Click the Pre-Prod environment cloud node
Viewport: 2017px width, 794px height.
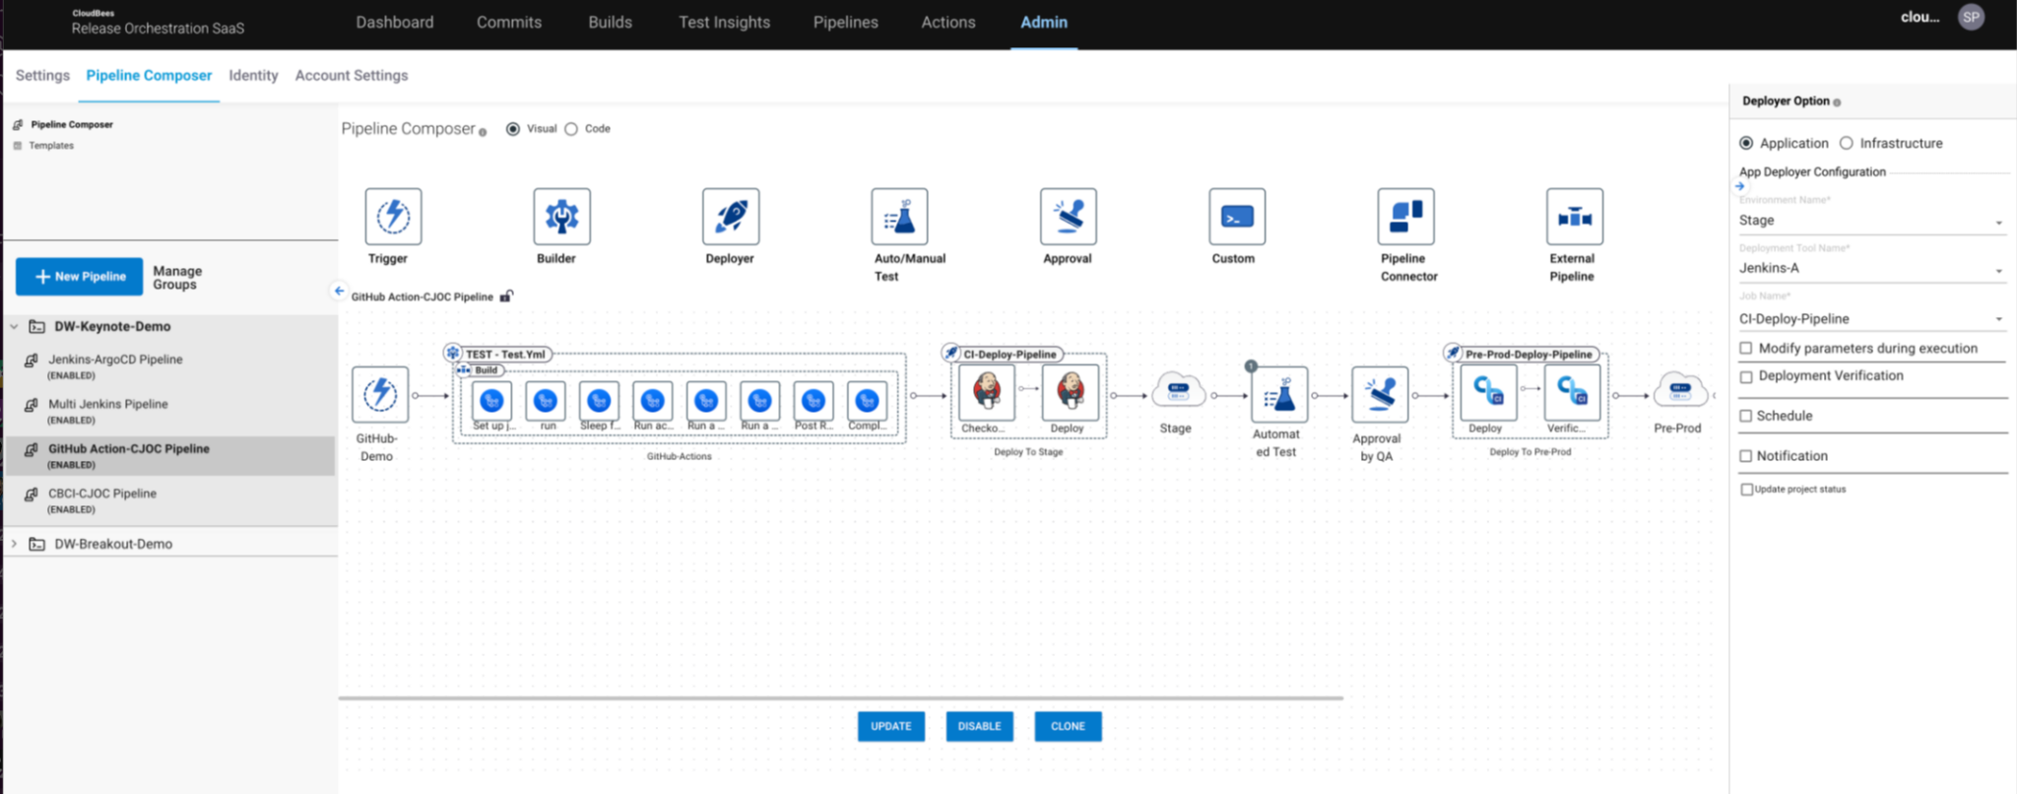point(1680,391)
